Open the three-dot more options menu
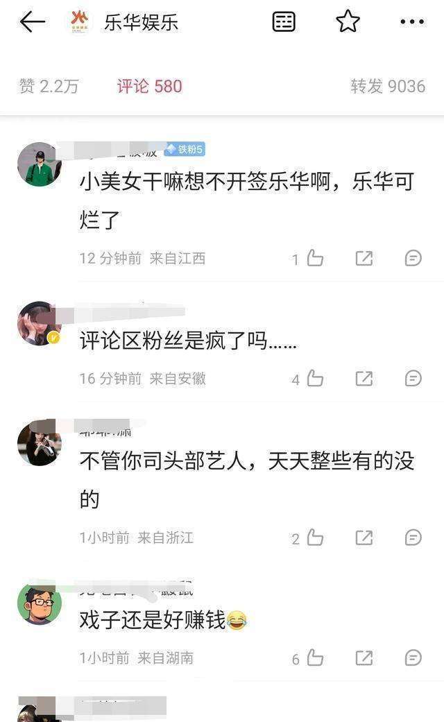The image size is (444, 722). tap(412, 22)
